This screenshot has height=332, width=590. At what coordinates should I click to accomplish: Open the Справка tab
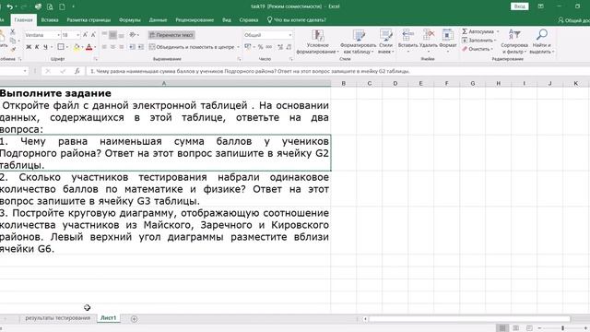[x=249, y=20]
